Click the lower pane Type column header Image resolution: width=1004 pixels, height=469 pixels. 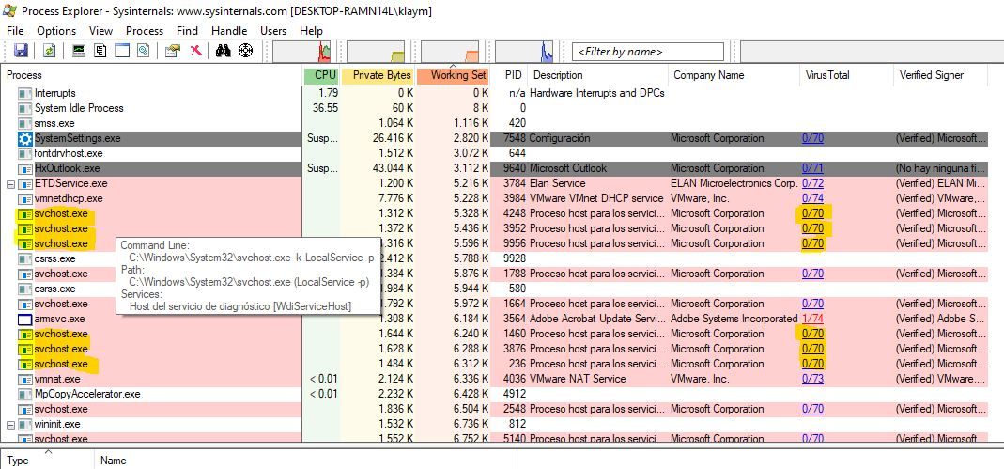(x=48, y=460)
